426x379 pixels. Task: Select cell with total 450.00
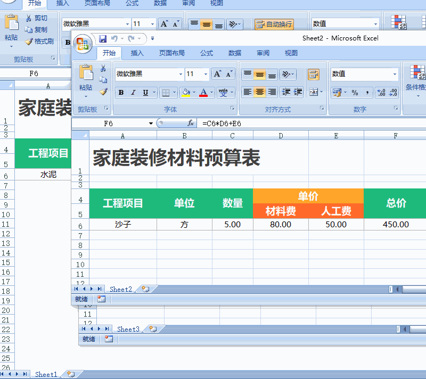tap(395, 225)
